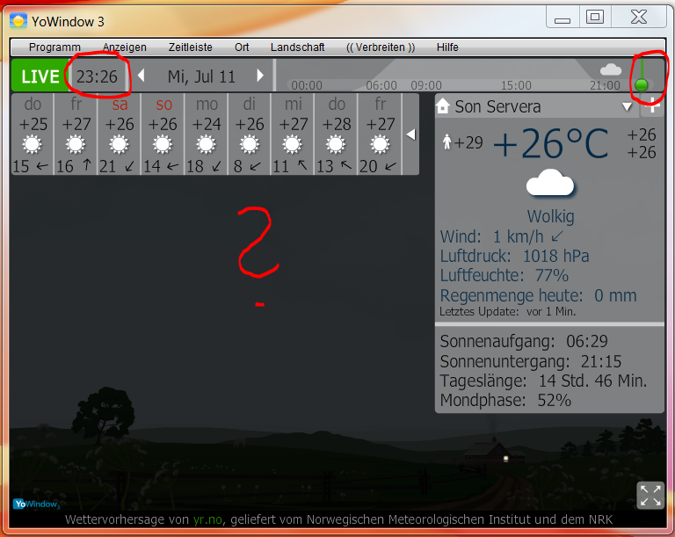Viewport: 675px width, 537px height.
Task: Click the current temperature +26°C
Action: click(551, 144)
